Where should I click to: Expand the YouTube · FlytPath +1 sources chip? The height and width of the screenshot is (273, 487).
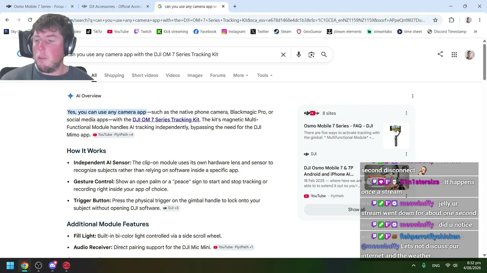click(x=233, y=247)
